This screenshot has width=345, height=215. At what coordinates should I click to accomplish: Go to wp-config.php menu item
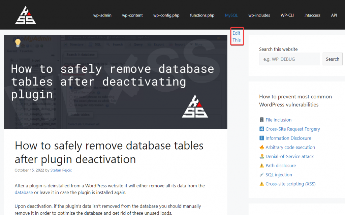coord(166,16)
